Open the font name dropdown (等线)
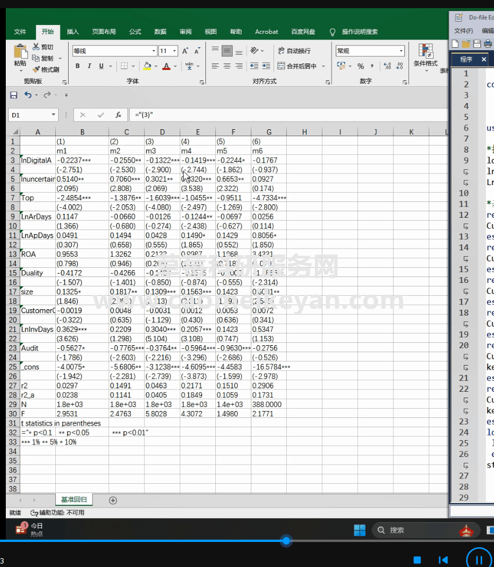Image resolution: width=494 pixels, height=567 pixels. (x=154, y=51)
